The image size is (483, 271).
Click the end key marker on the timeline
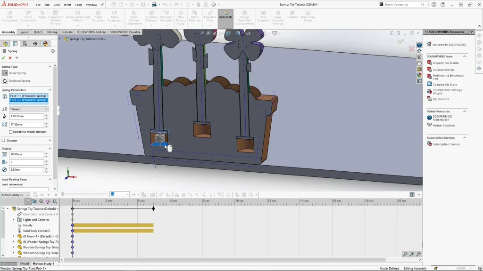pyautogui.click(x=153, y=208)
